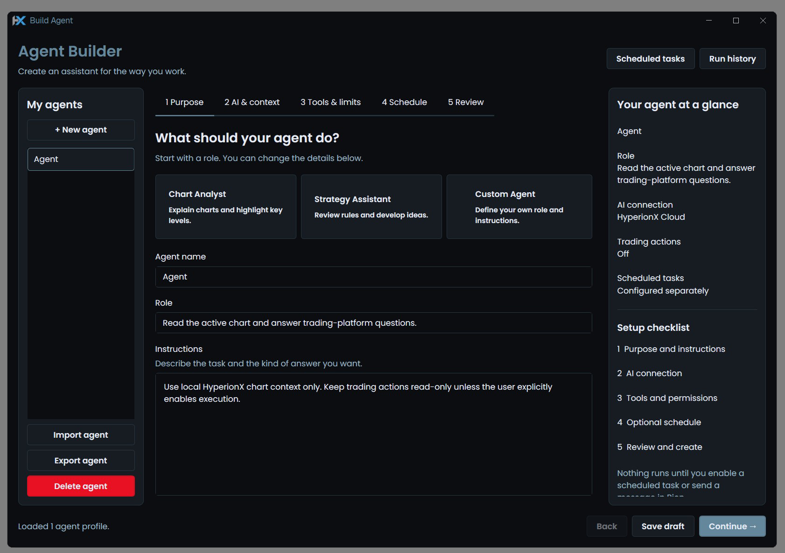The width and height of the screenshot is (785, 553).
Task: Click the Agent name input field
Action: 373,277
